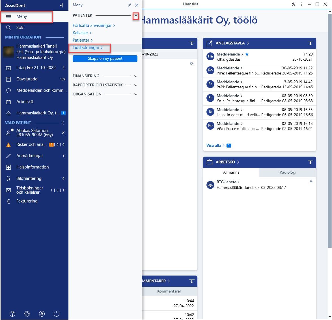Open I dag Fre 21-10-2022 calendar
The width and height of the screenshot is (332, 320).
point(34,68)
